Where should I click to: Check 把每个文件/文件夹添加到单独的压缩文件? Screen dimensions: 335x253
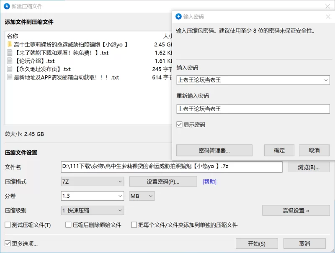click(134, 225)
